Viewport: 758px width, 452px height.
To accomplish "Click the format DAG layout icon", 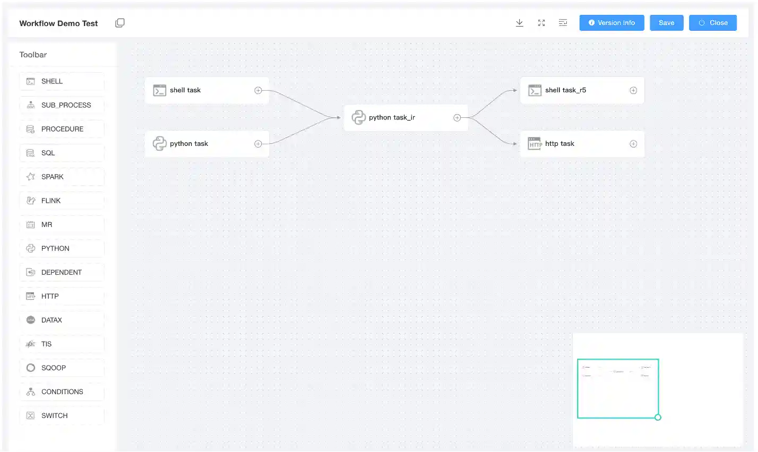I will click(x=563, y=23).
